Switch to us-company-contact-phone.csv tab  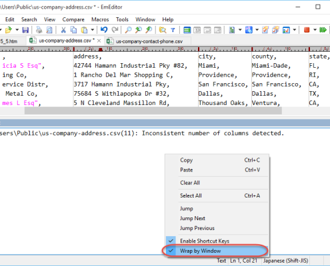149,41
